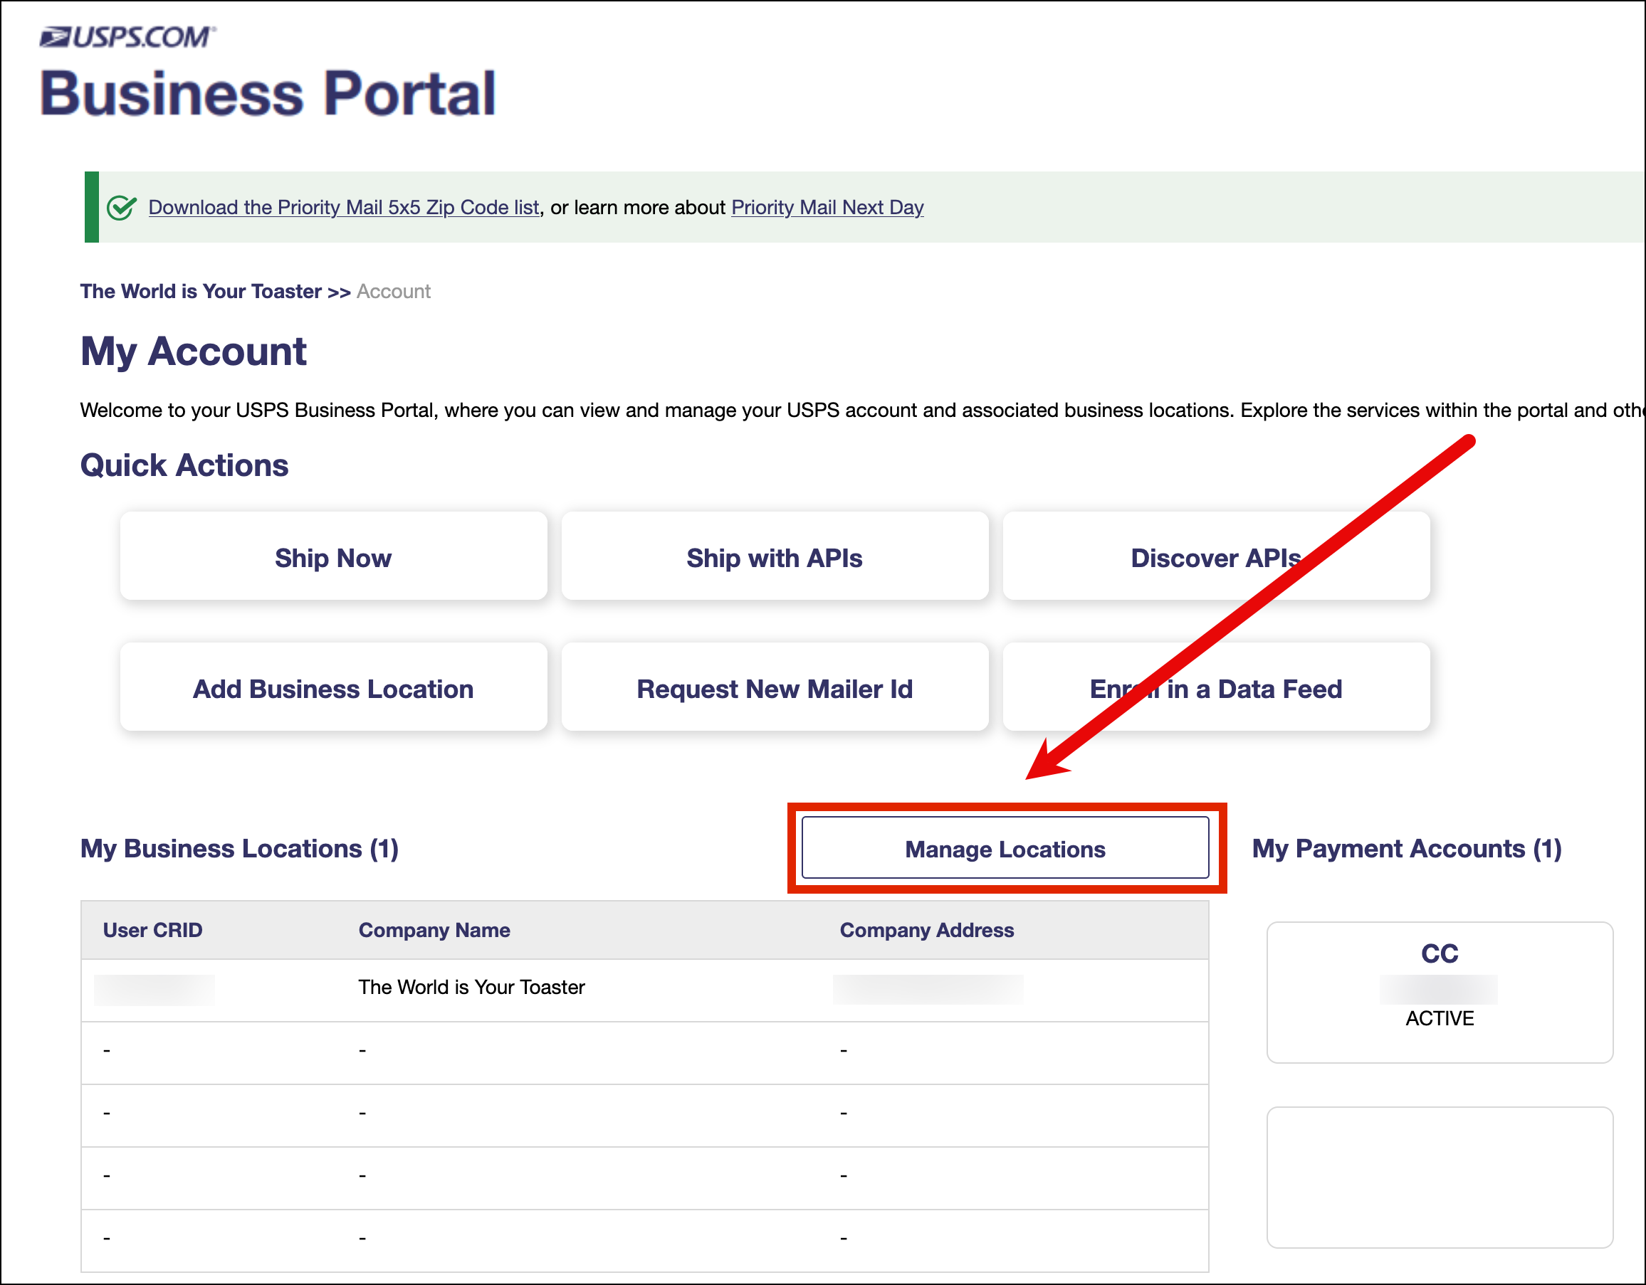1646x1285 pixels.
Task: Select the Company Address column header
Action: pos(926,930)
